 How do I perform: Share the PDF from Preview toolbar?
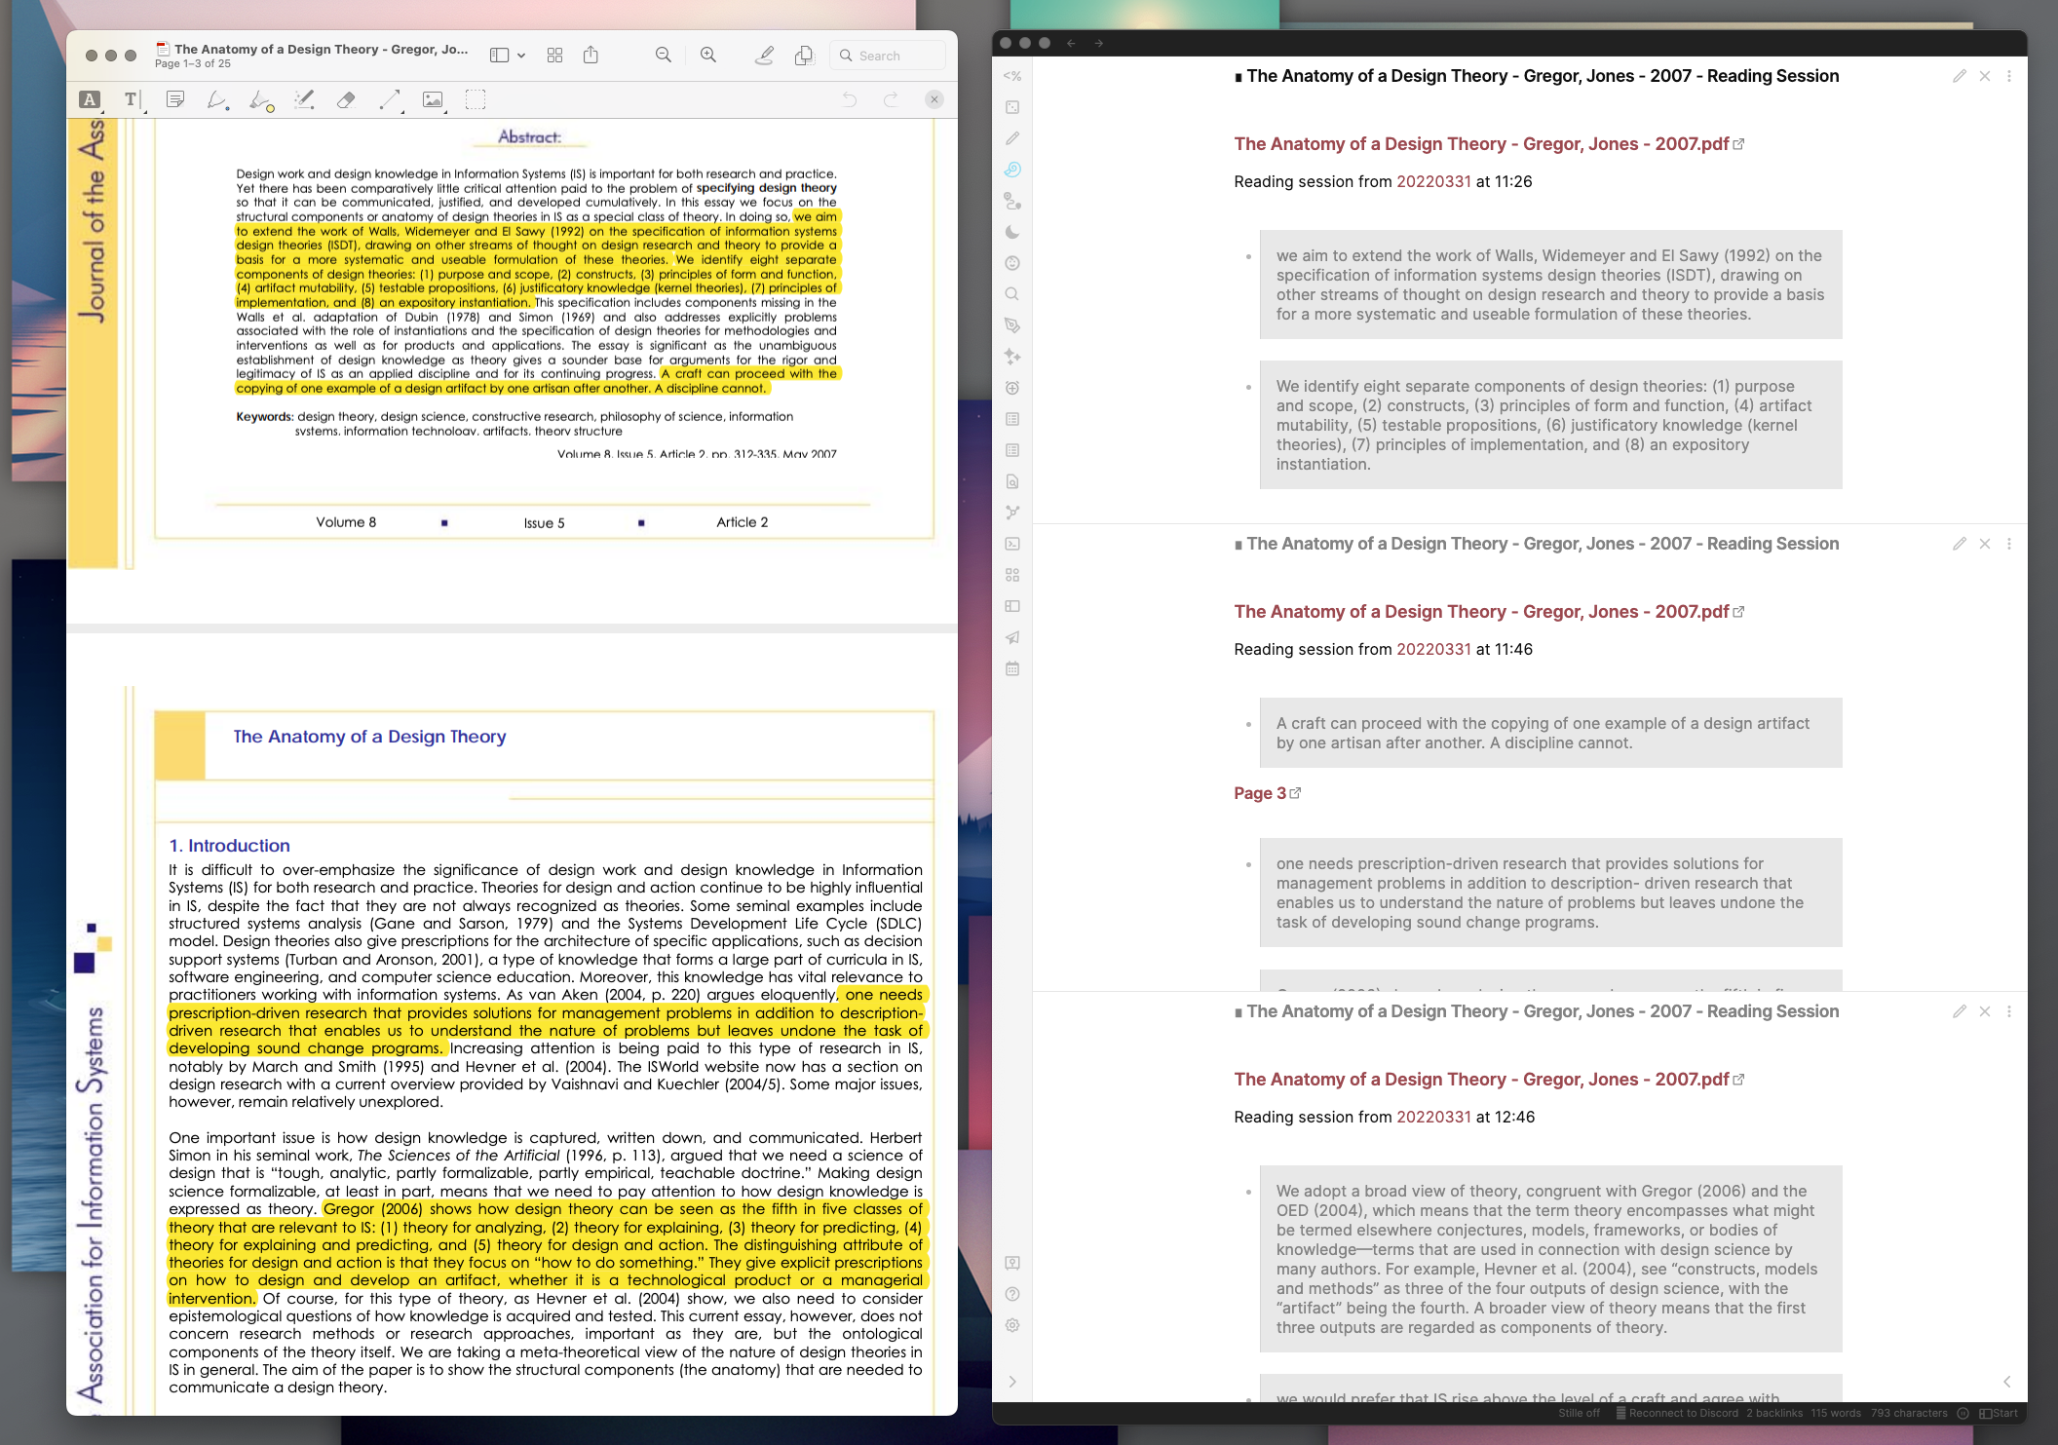pyautogui.click(x=591, y=56)
